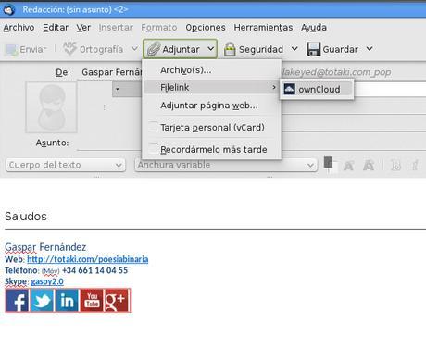Open the Opciones menu
This screenshot has width=426, height=348.
click(206, 28)
